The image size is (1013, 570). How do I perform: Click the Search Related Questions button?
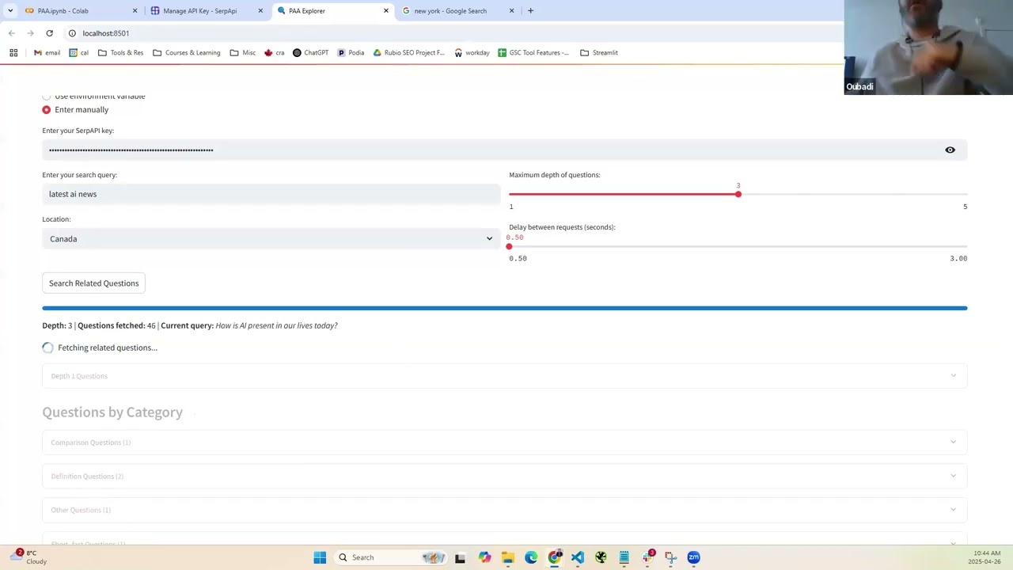(x=93, y=283)
